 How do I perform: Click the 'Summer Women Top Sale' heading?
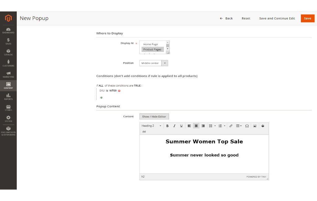coord(204,141)
